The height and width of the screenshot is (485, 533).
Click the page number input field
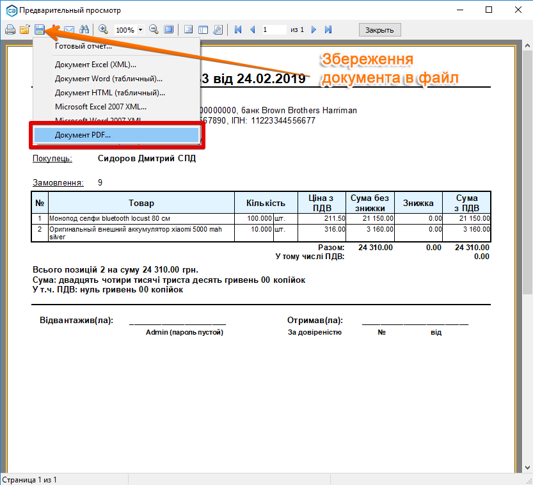pyautogui.click(x=274, y=30)
